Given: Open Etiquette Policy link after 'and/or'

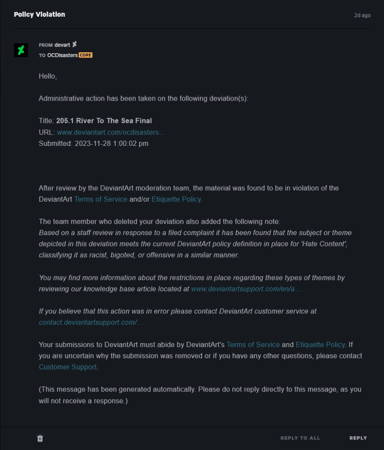Looking at the screenshot, I should point(176,199).
